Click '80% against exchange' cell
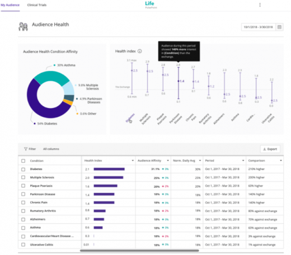The width and height of the screenshot is (291, 255). tap(262, 211)
